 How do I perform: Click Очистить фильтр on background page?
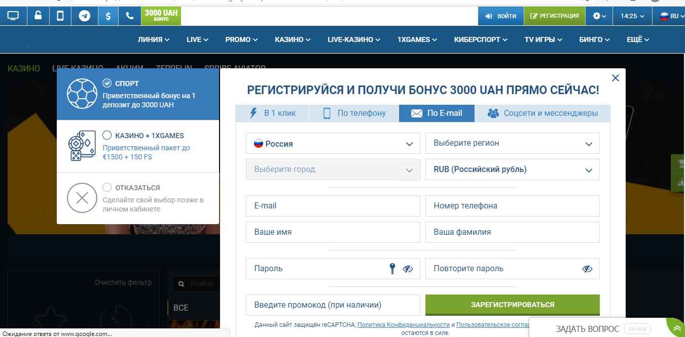(123, 283)
